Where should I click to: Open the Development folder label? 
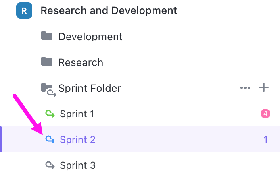tap(90, 37)
